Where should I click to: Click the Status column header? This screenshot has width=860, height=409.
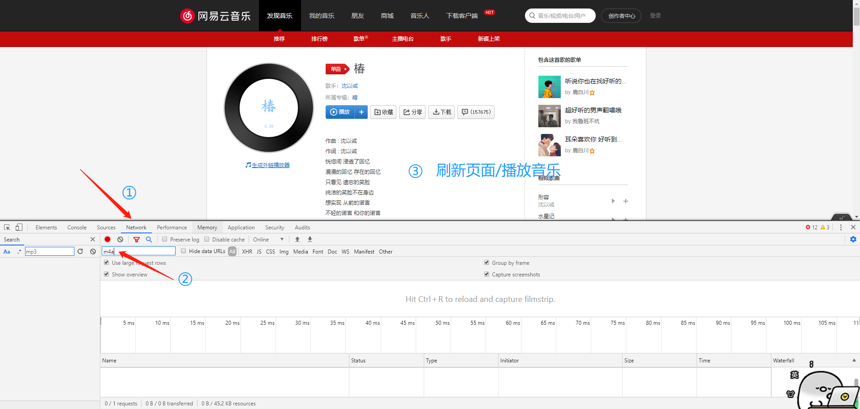click(386, 360)
